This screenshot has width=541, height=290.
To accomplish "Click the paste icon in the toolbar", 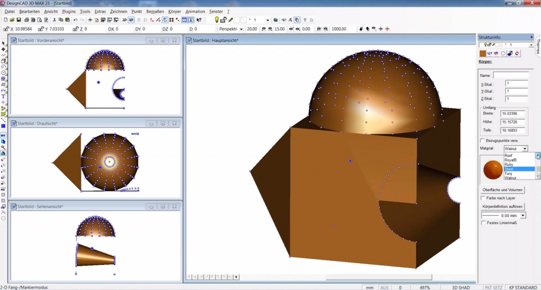I will [68, 20].
